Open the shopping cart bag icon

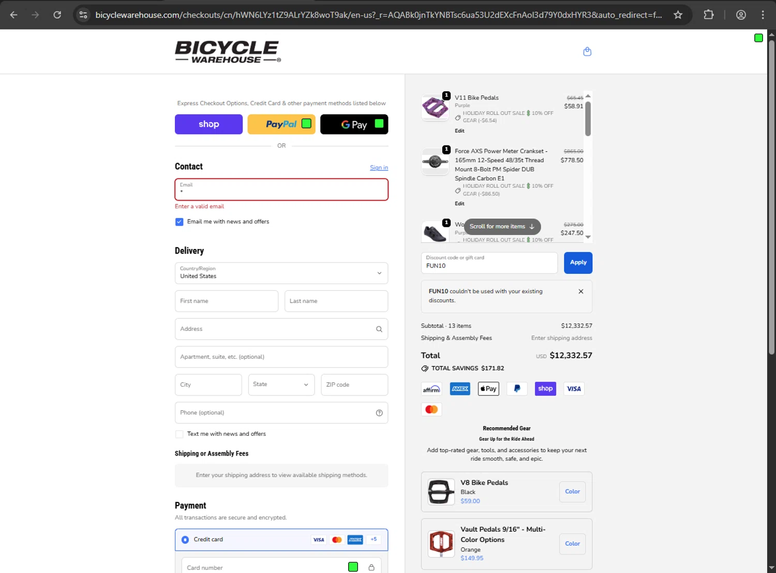587,51
